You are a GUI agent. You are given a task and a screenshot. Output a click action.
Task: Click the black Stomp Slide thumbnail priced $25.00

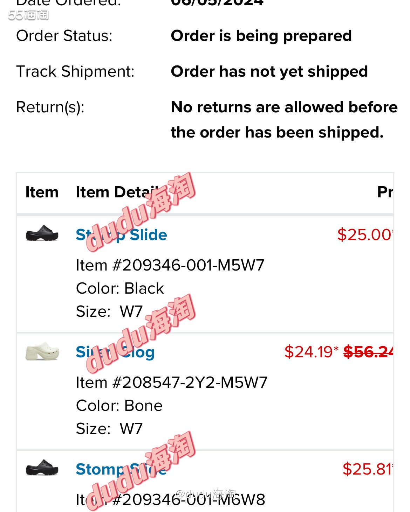(42, 233)
